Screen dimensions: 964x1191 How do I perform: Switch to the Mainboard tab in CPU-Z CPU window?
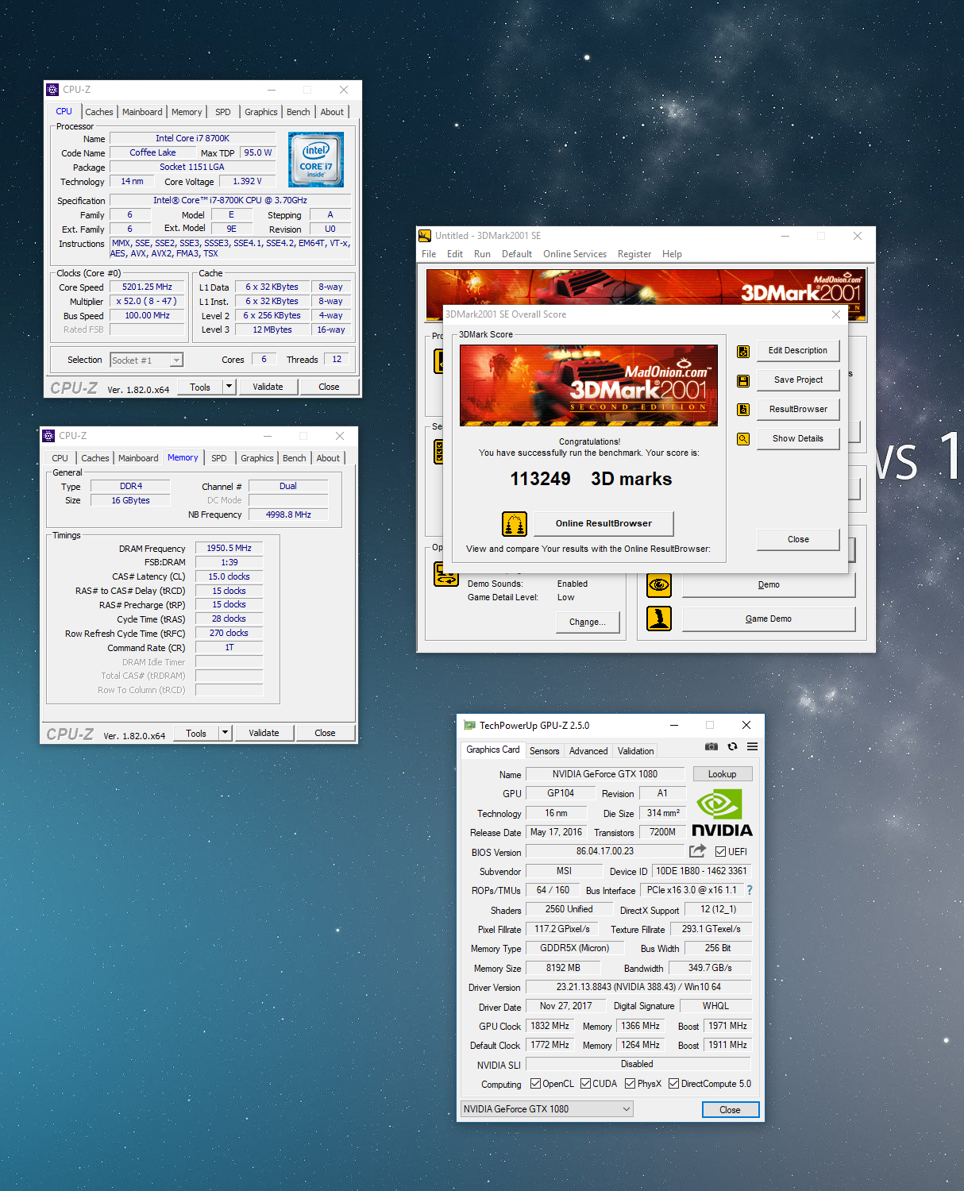click(x=142, y=112)
